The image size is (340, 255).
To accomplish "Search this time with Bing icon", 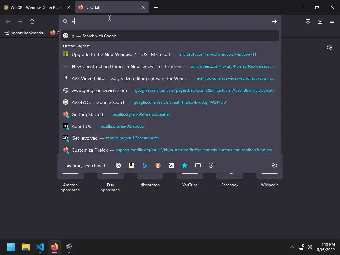I will click(145, 165).
